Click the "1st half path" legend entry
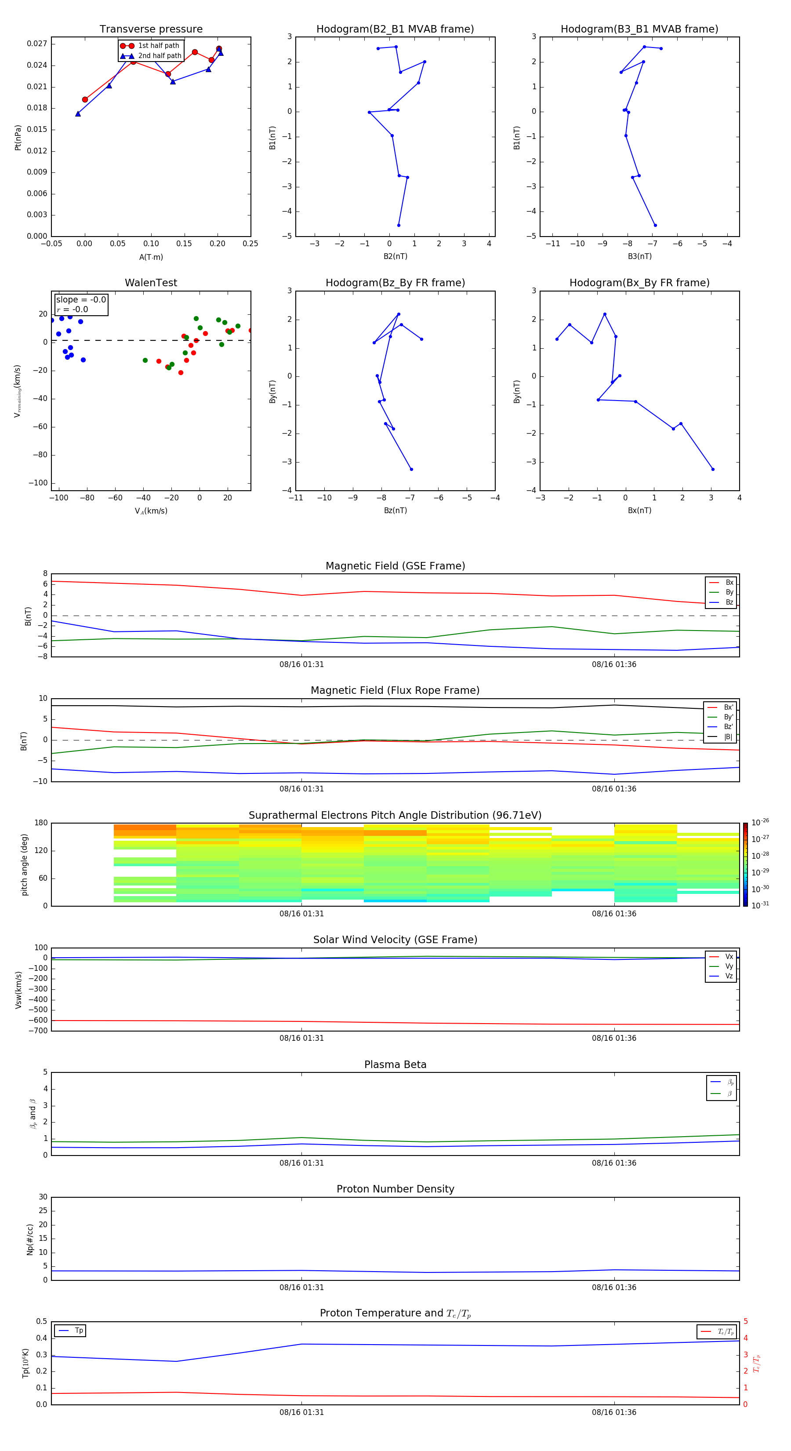This screenshot has width=791, height=1451. (150, 46)
